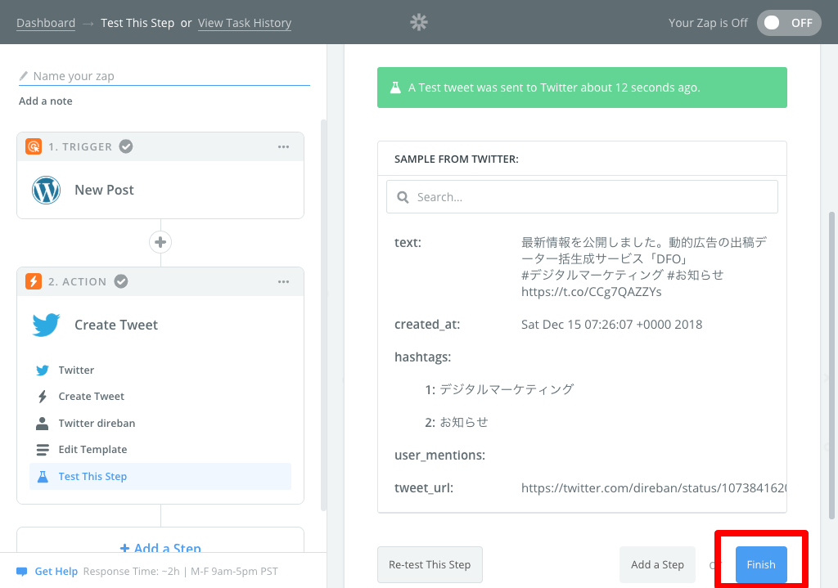This screenshot has height=588, width=838.
Task: Click the right panel vertical scrollbar
Action: click(x=831, y=366)
